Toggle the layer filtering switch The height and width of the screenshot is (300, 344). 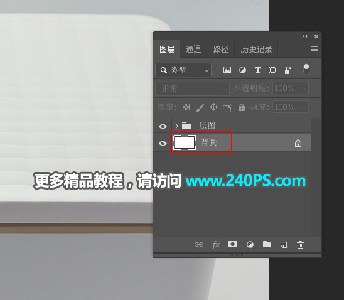pyautogui.click(x=306, y=70)
